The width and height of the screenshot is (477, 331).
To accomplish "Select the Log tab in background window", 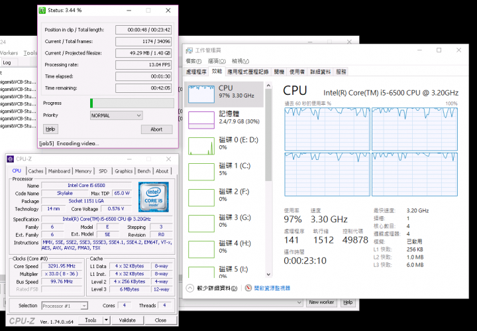I will click(7, 62).
